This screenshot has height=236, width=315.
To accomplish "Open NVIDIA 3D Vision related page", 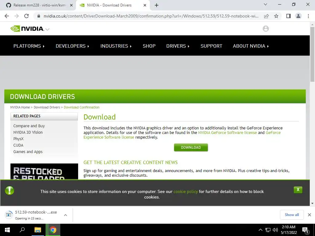I will [x=28, y=132].
